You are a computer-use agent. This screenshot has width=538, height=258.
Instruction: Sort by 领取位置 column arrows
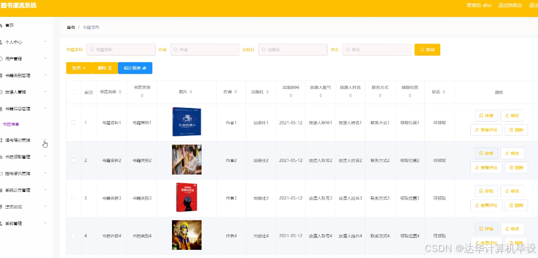tap(410, 95)
